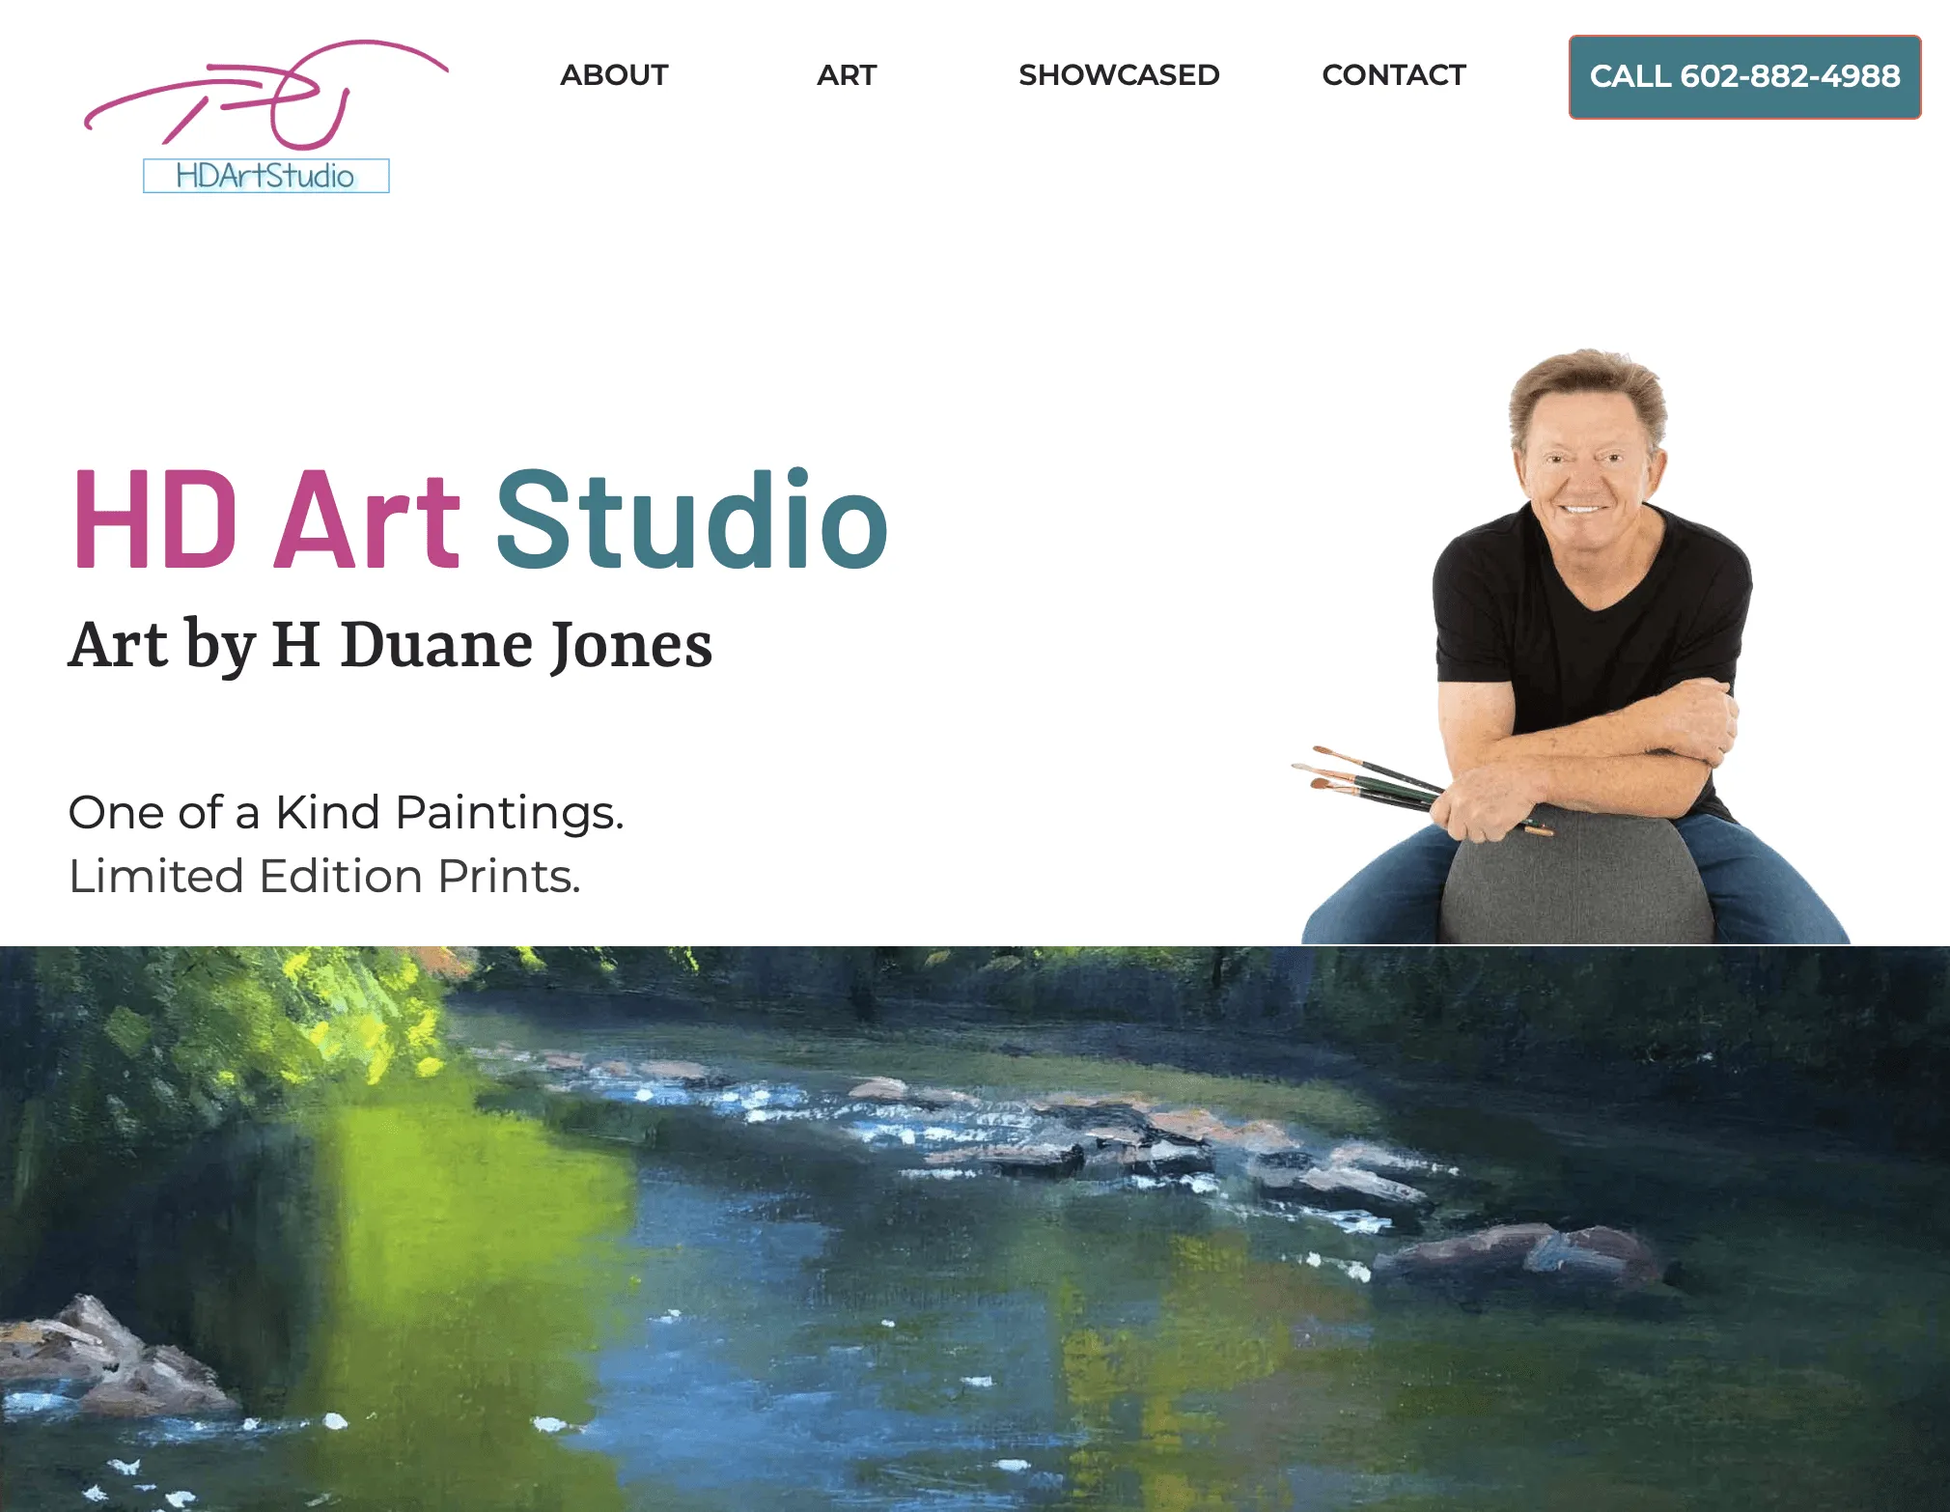Click the teal word Studio in heading
This screenshot has height=1512, width=1950.
[692, 519]
